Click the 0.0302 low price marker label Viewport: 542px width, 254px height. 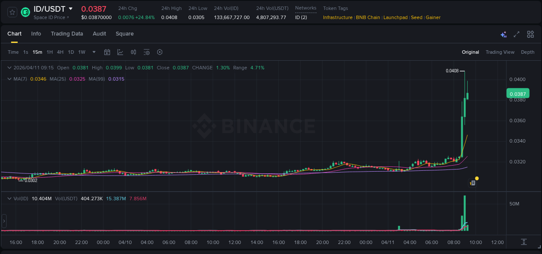tap(31, 180)
